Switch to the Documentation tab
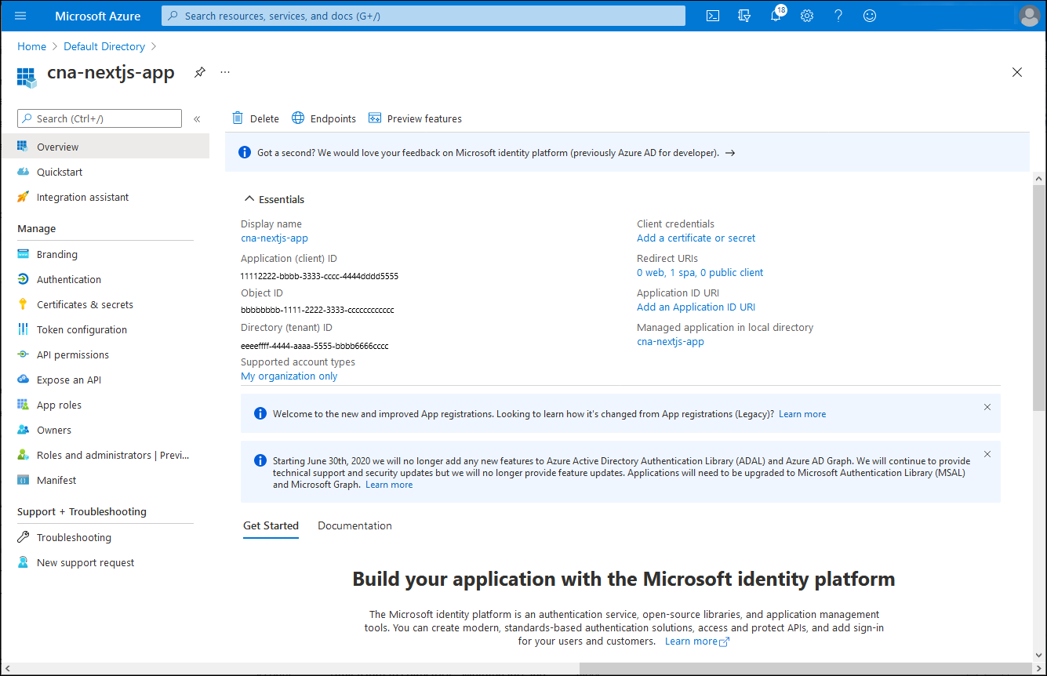Image resolution: width=1047 pixels, height=676 pixels. point(354,525)
